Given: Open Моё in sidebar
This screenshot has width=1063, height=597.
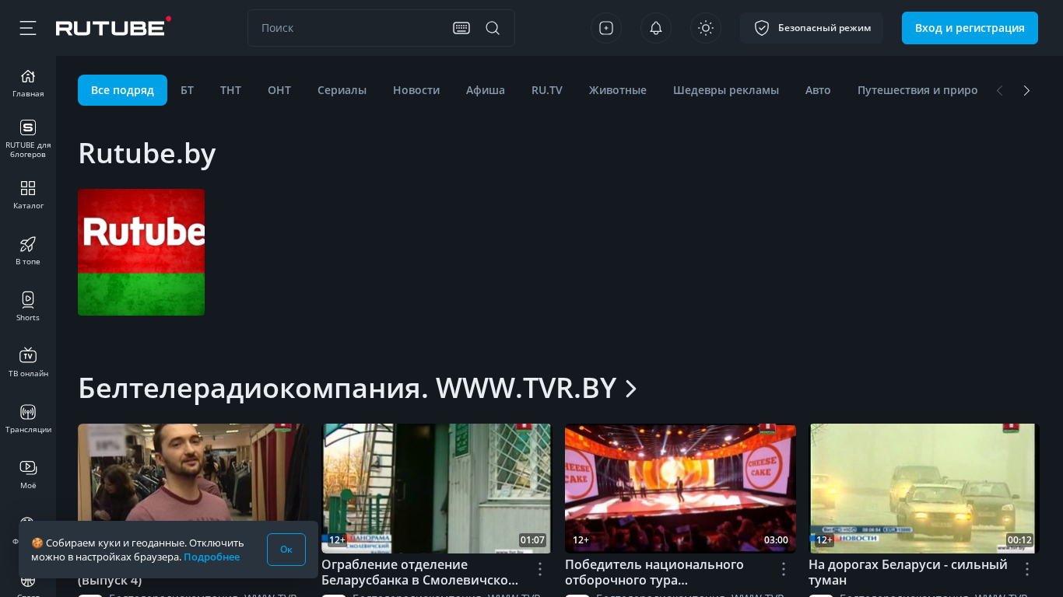Looking at the screenshot, I should coord(28,475).
